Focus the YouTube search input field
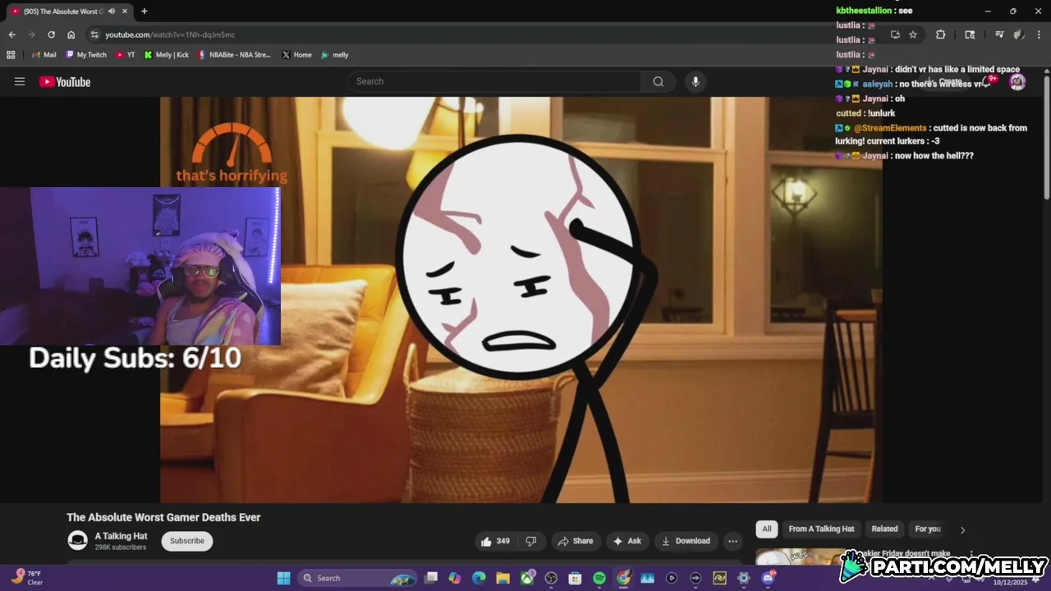Viewport: 1051px width, 591px height. coord(494,81)
